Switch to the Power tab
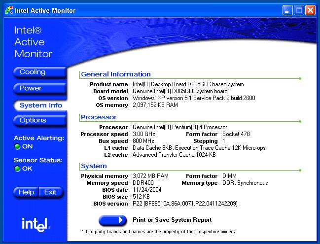 [x=40, y=88]
